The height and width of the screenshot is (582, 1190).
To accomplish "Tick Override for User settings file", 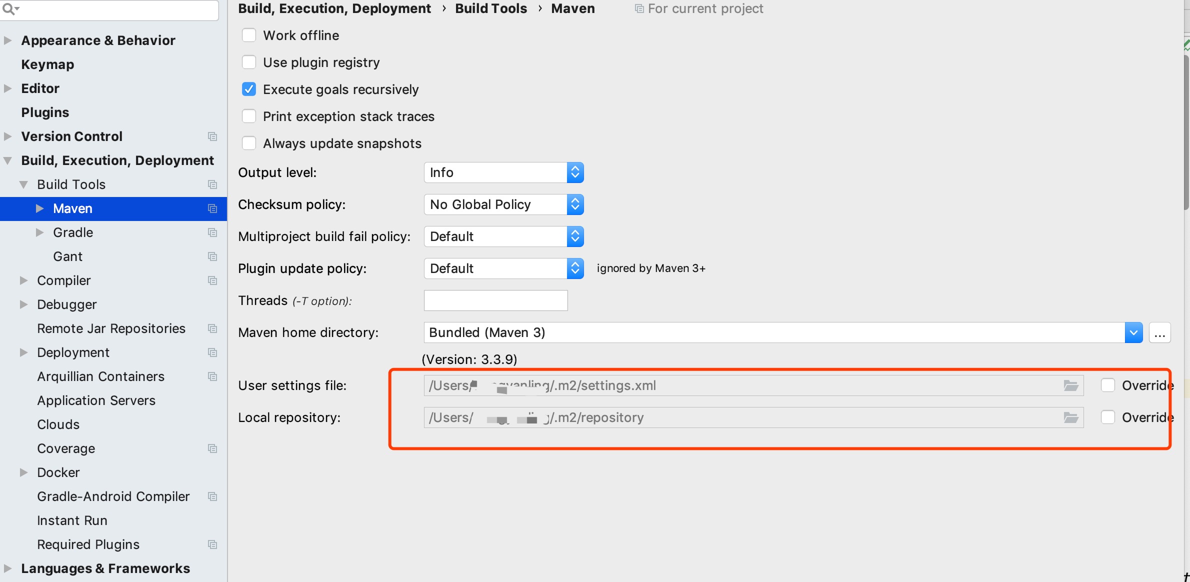I will click(1108, 385).
